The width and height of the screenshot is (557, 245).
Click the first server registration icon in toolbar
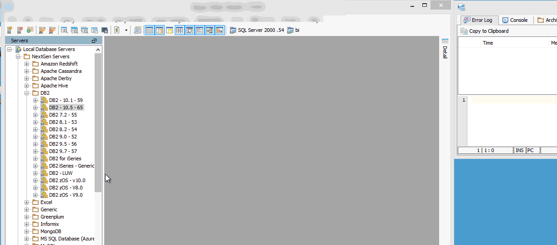point(10,31)
